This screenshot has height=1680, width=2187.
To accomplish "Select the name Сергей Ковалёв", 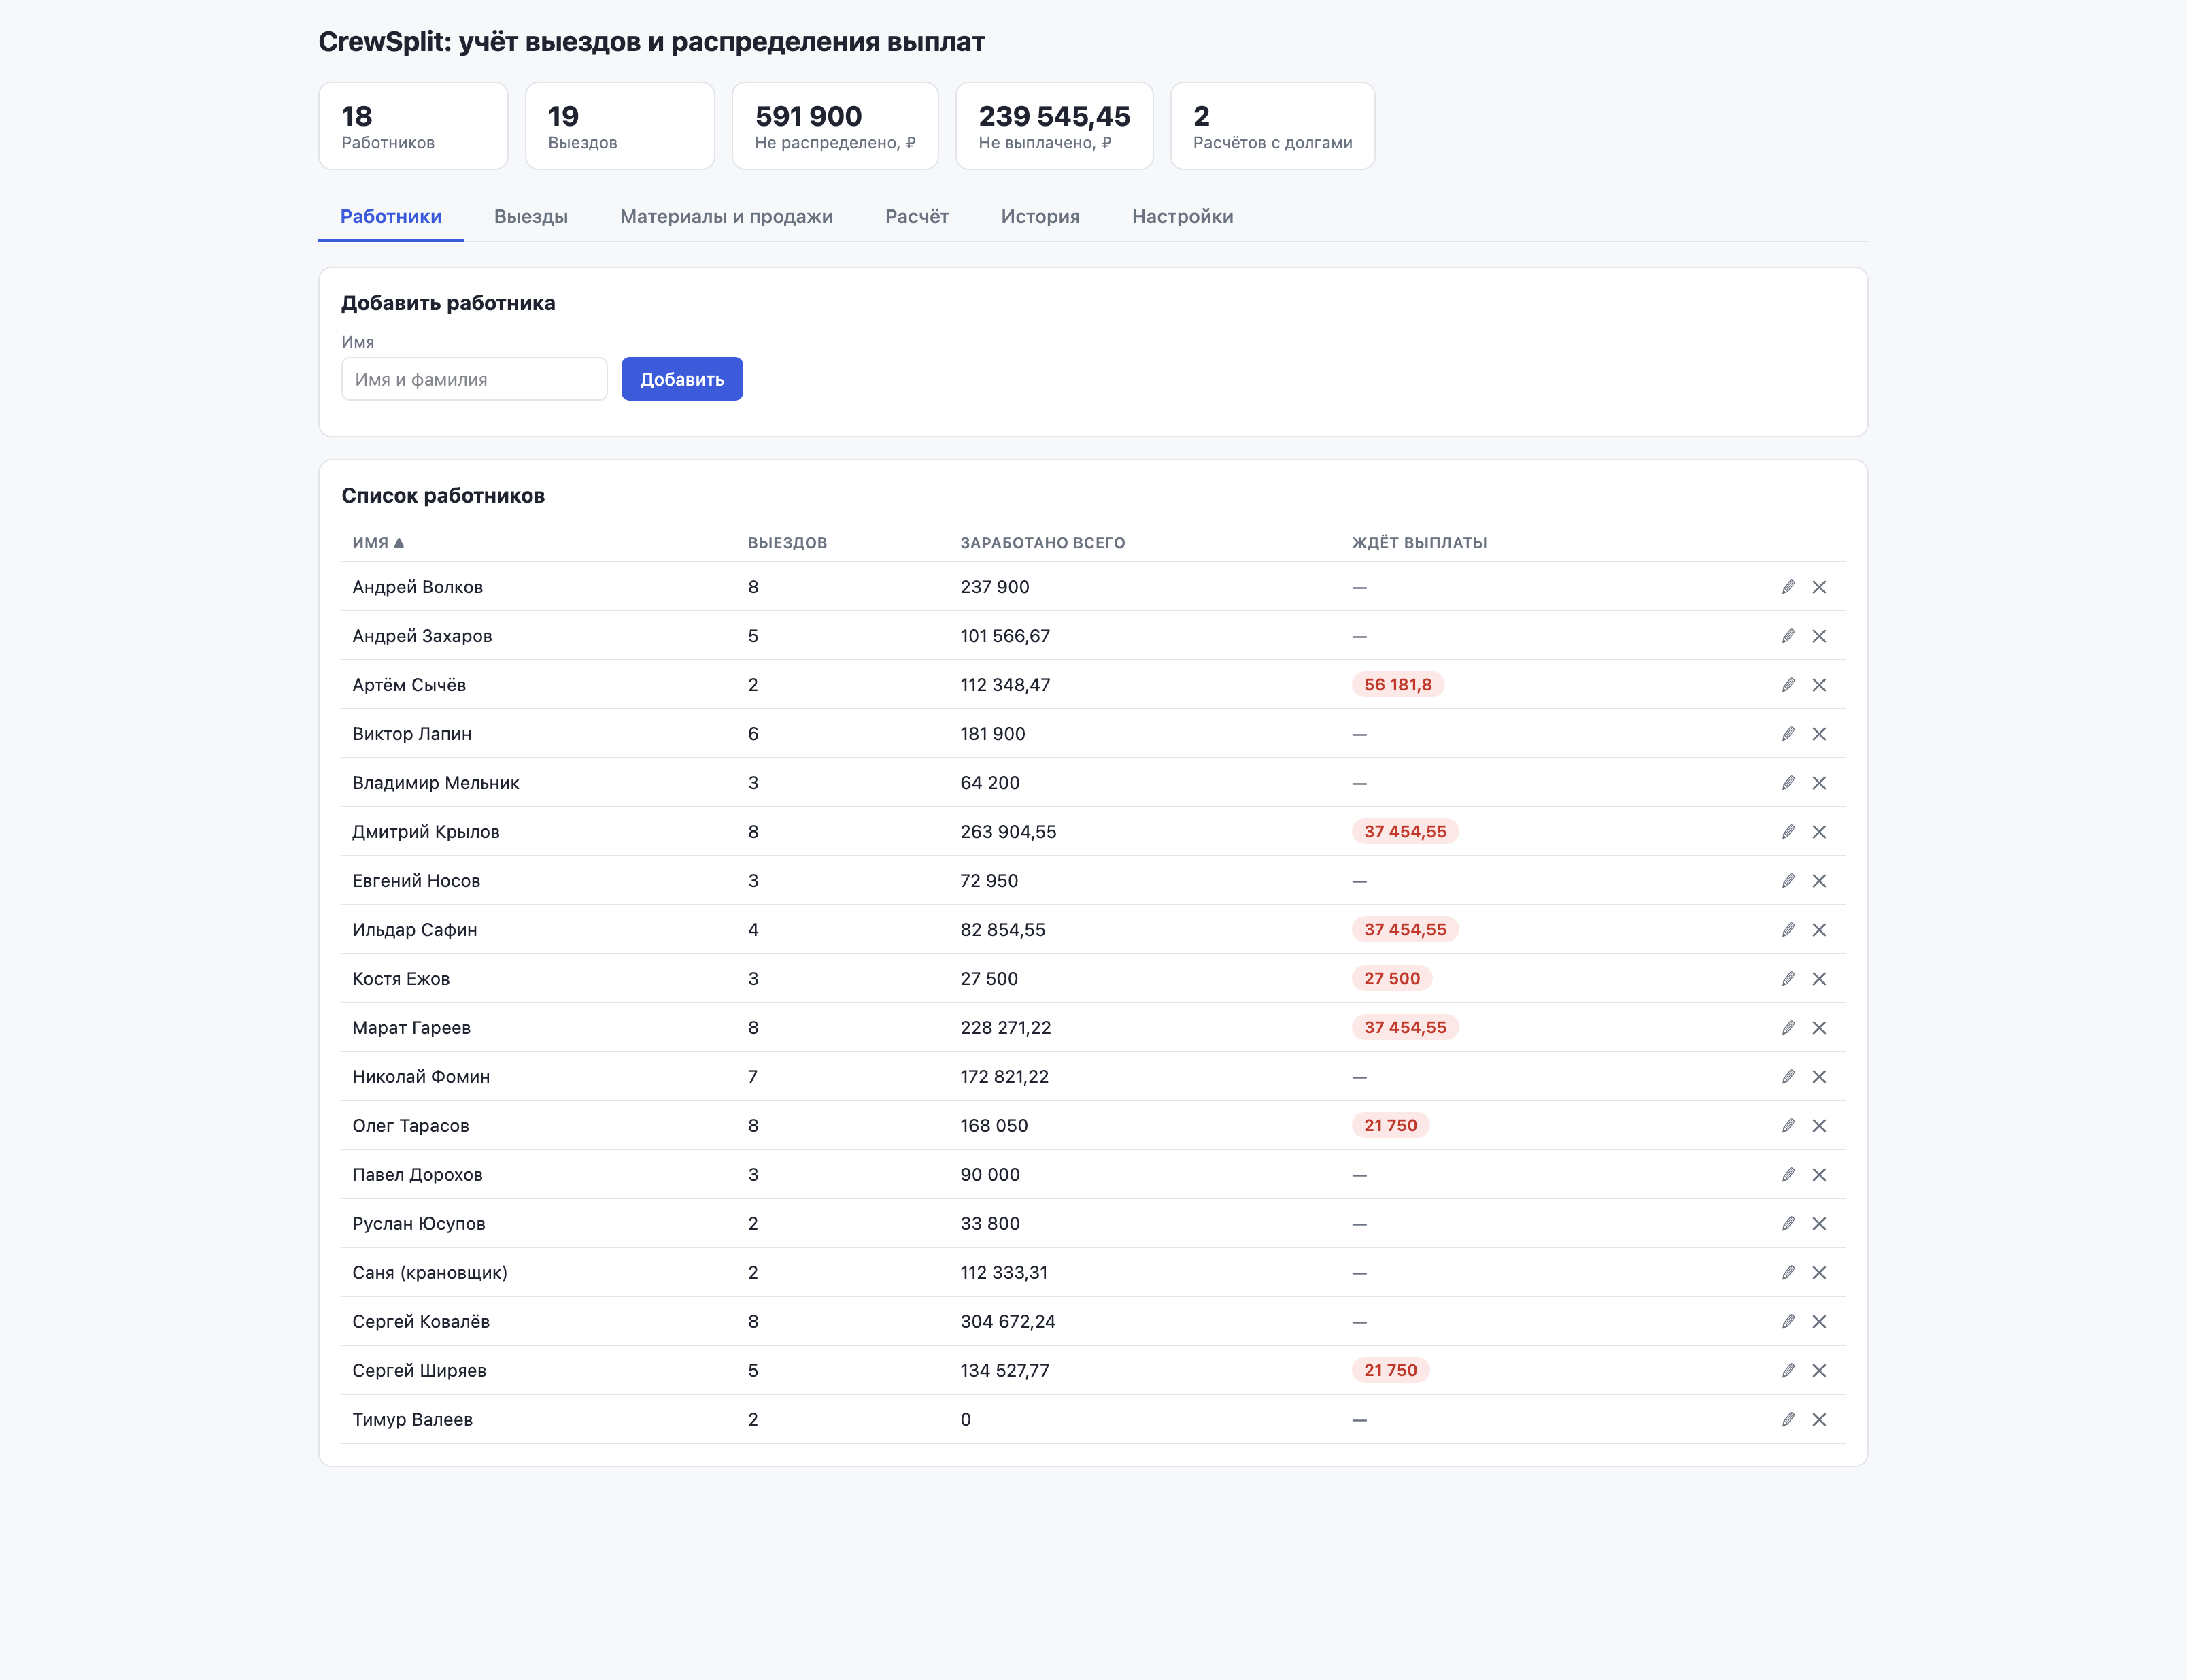I will [x=421, y=1322].
